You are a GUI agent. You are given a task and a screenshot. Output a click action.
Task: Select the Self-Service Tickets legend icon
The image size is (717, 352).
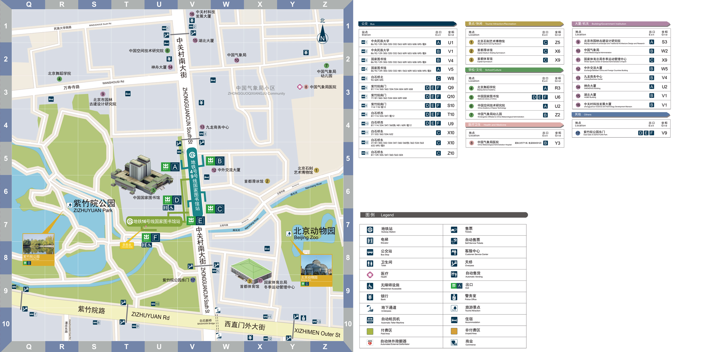click(454, 241)
